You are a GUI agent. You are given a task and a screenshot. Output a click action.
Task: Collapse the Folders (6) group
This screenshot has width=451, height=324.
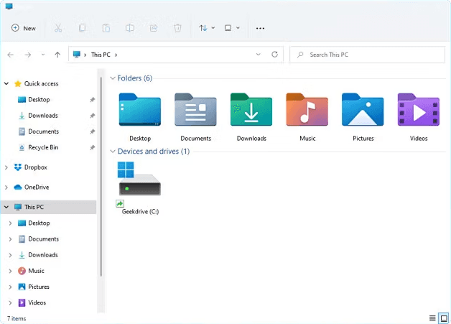(x=113, y=78)
